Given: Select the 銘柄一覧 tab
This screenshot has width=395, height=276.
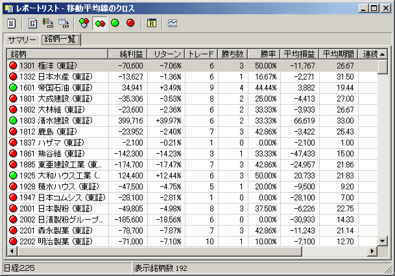Looking at the screenshot, I should point(60,39).
